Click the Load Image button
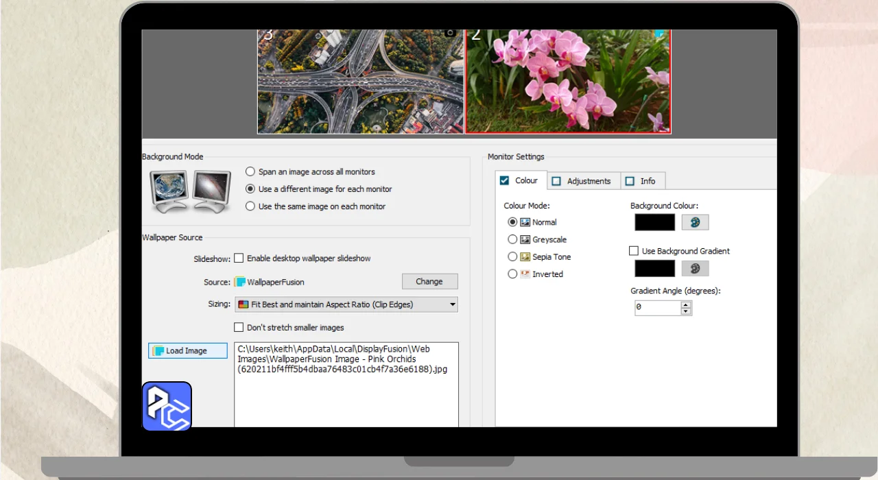 pos(187,350)
